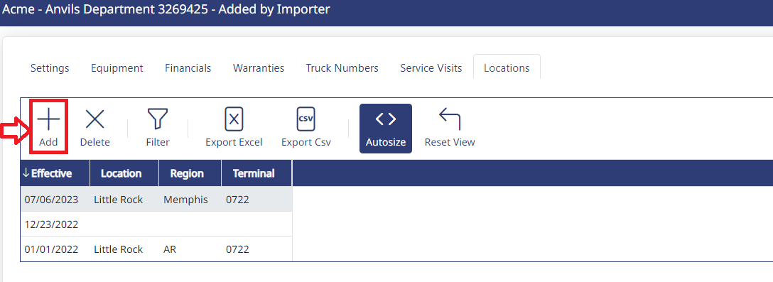The width and height of the screenshot is (773, 282).
Task: Switch to the Service Visits tab
Action: coord(431,68)
